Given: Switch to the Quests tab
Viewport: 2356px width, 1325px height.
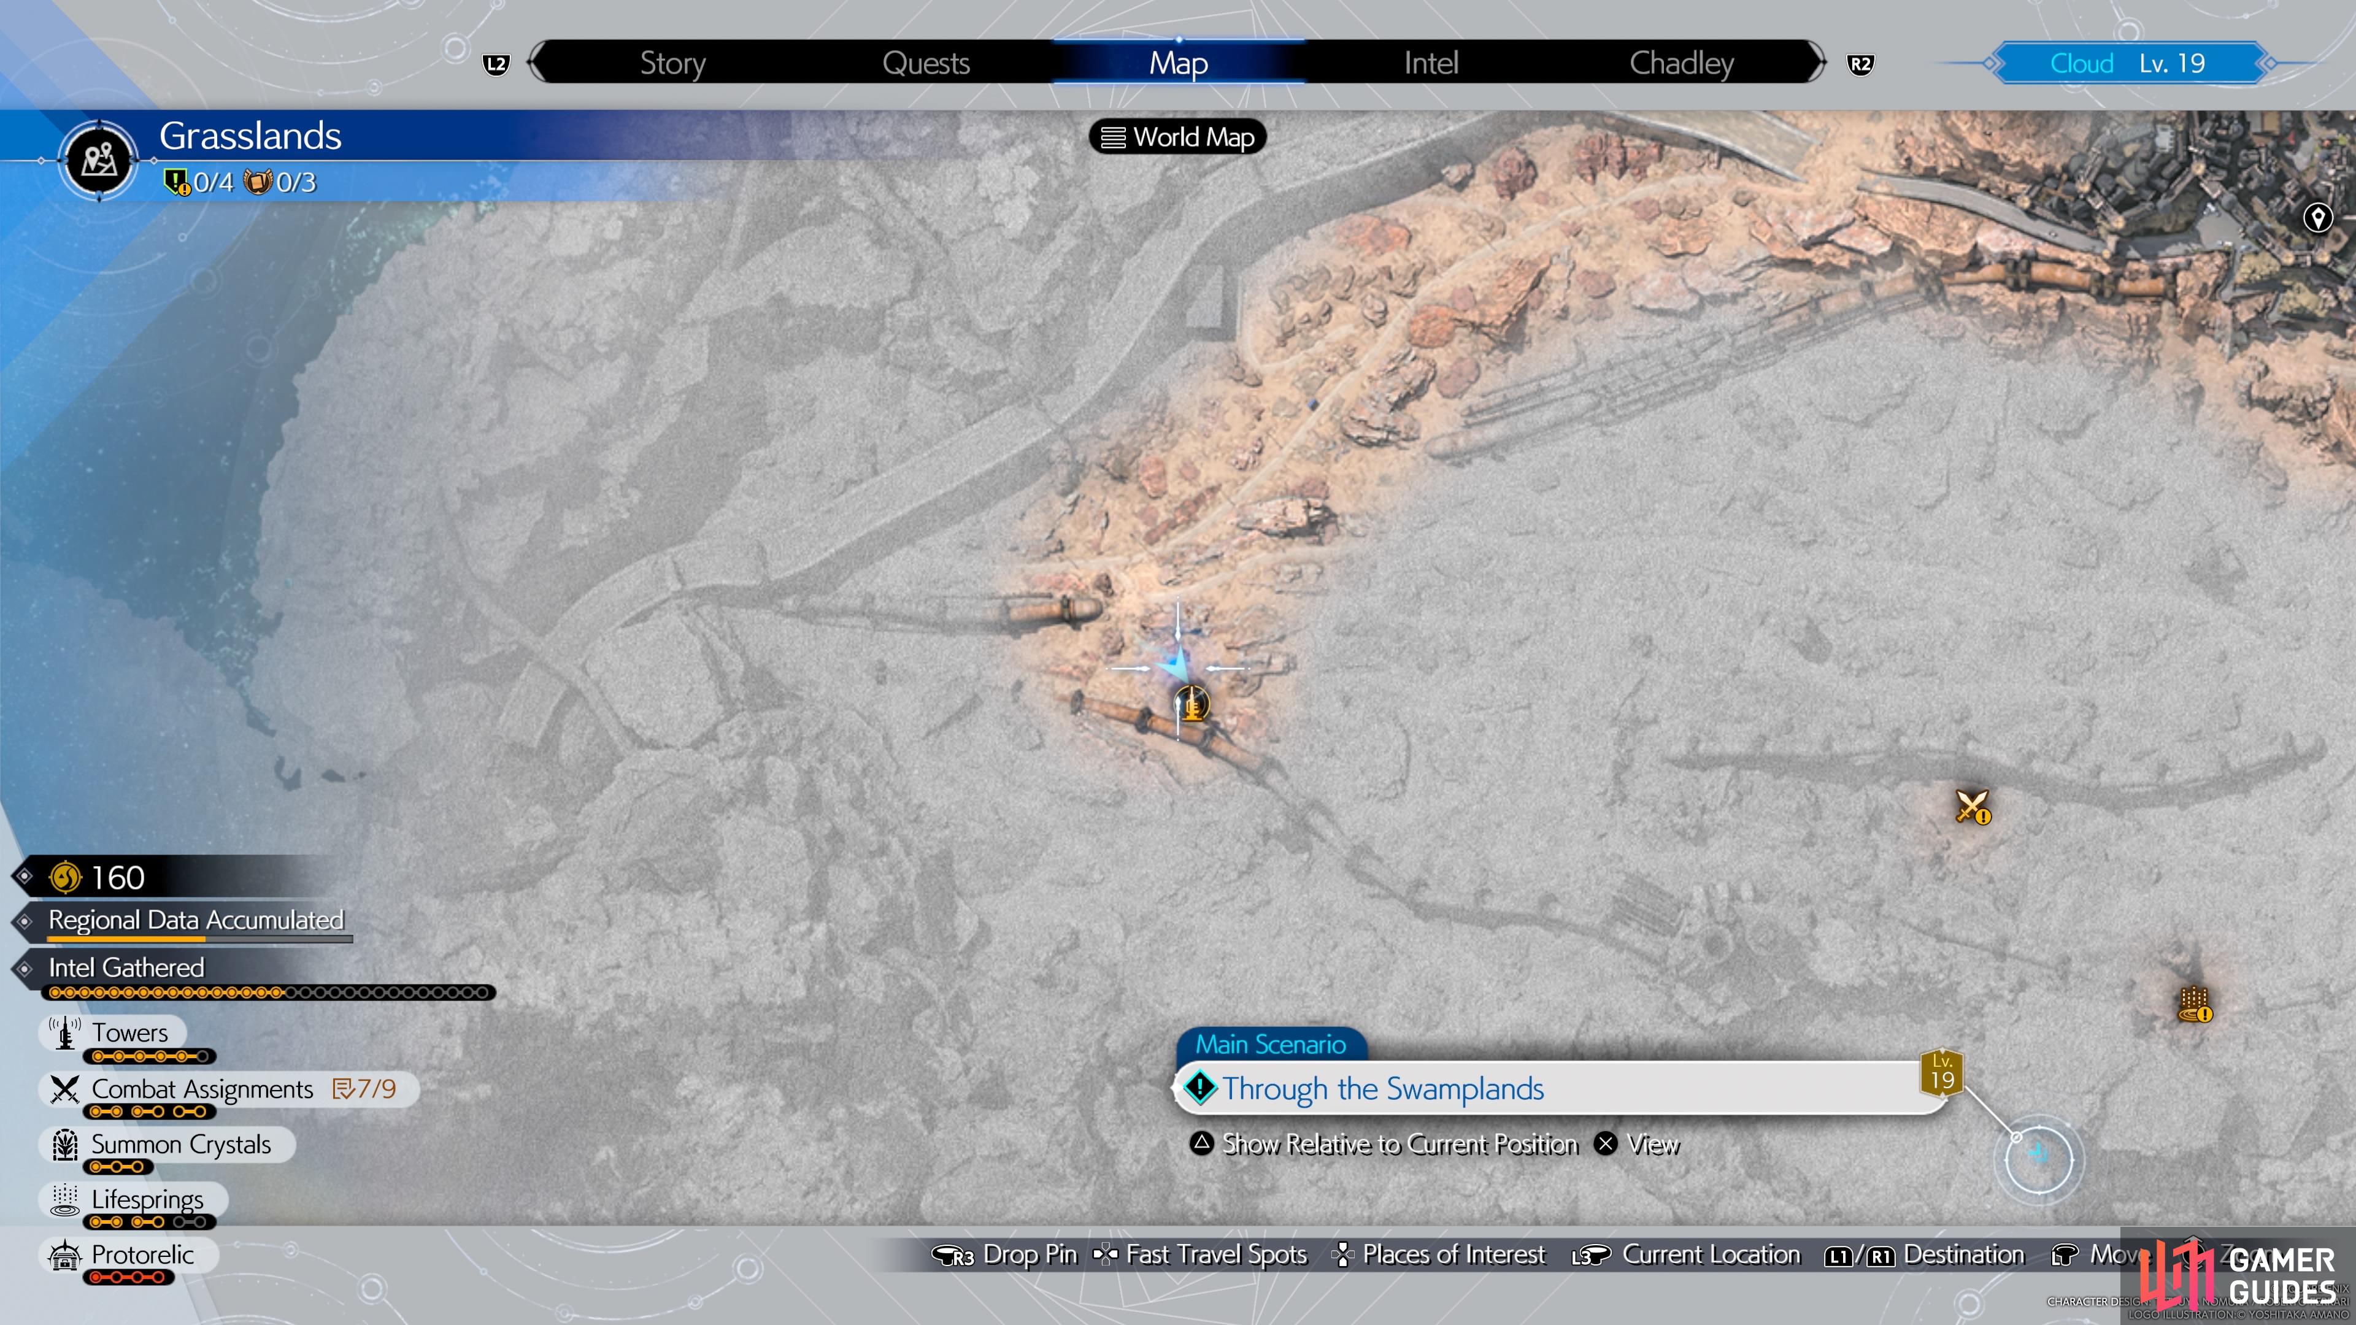Looking at the screenshot, I should pyautogui.click(x=926, y=63).
